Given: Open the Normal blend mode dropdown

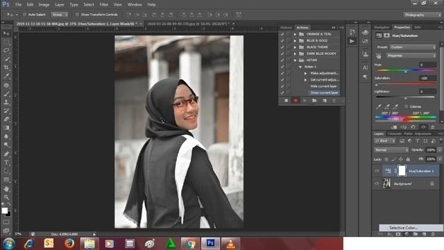Looking at the screenshot, I should (x=391, y=150).
